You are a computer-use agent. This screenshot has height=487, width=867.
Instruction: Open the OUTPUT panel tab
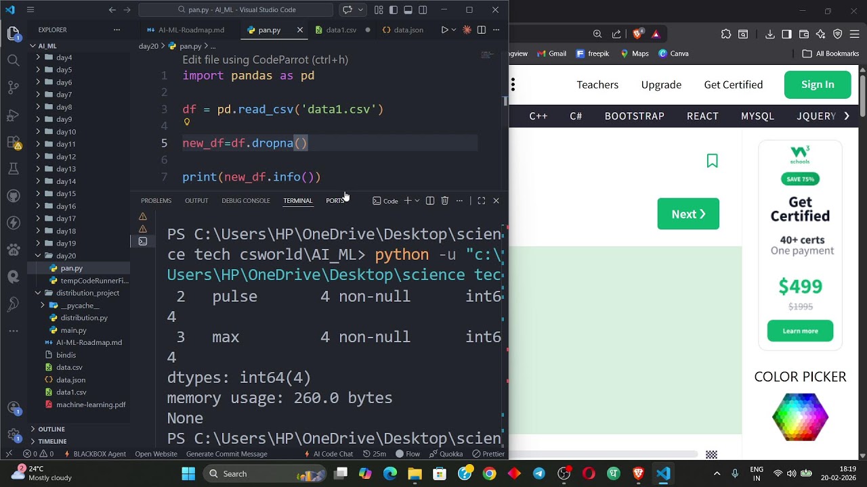pyautogui.click(x=196, y=201)
